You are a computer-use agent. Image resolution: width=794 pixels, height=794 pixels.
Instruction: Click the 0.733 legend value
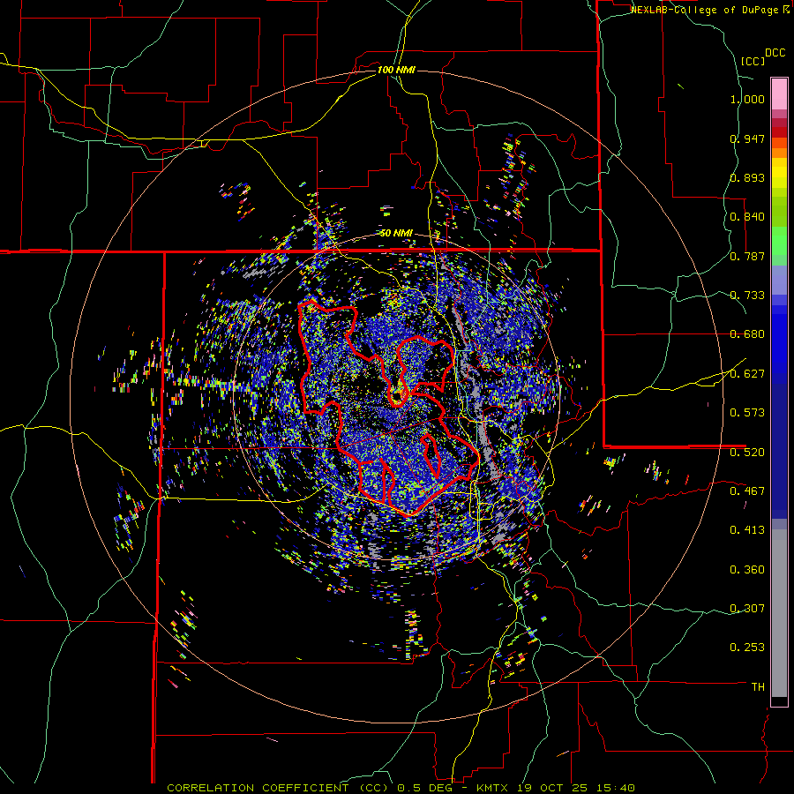tap(747, 296)
